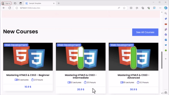
Task: Click the New Courses heading
Action: (x=21, y=32)
